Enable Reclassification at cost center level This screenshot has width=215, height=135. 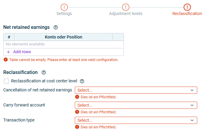click(x=6, y=81)
